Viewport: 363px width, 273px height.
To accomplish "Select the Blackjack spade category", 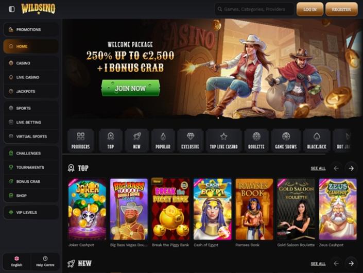I will 317,141.
